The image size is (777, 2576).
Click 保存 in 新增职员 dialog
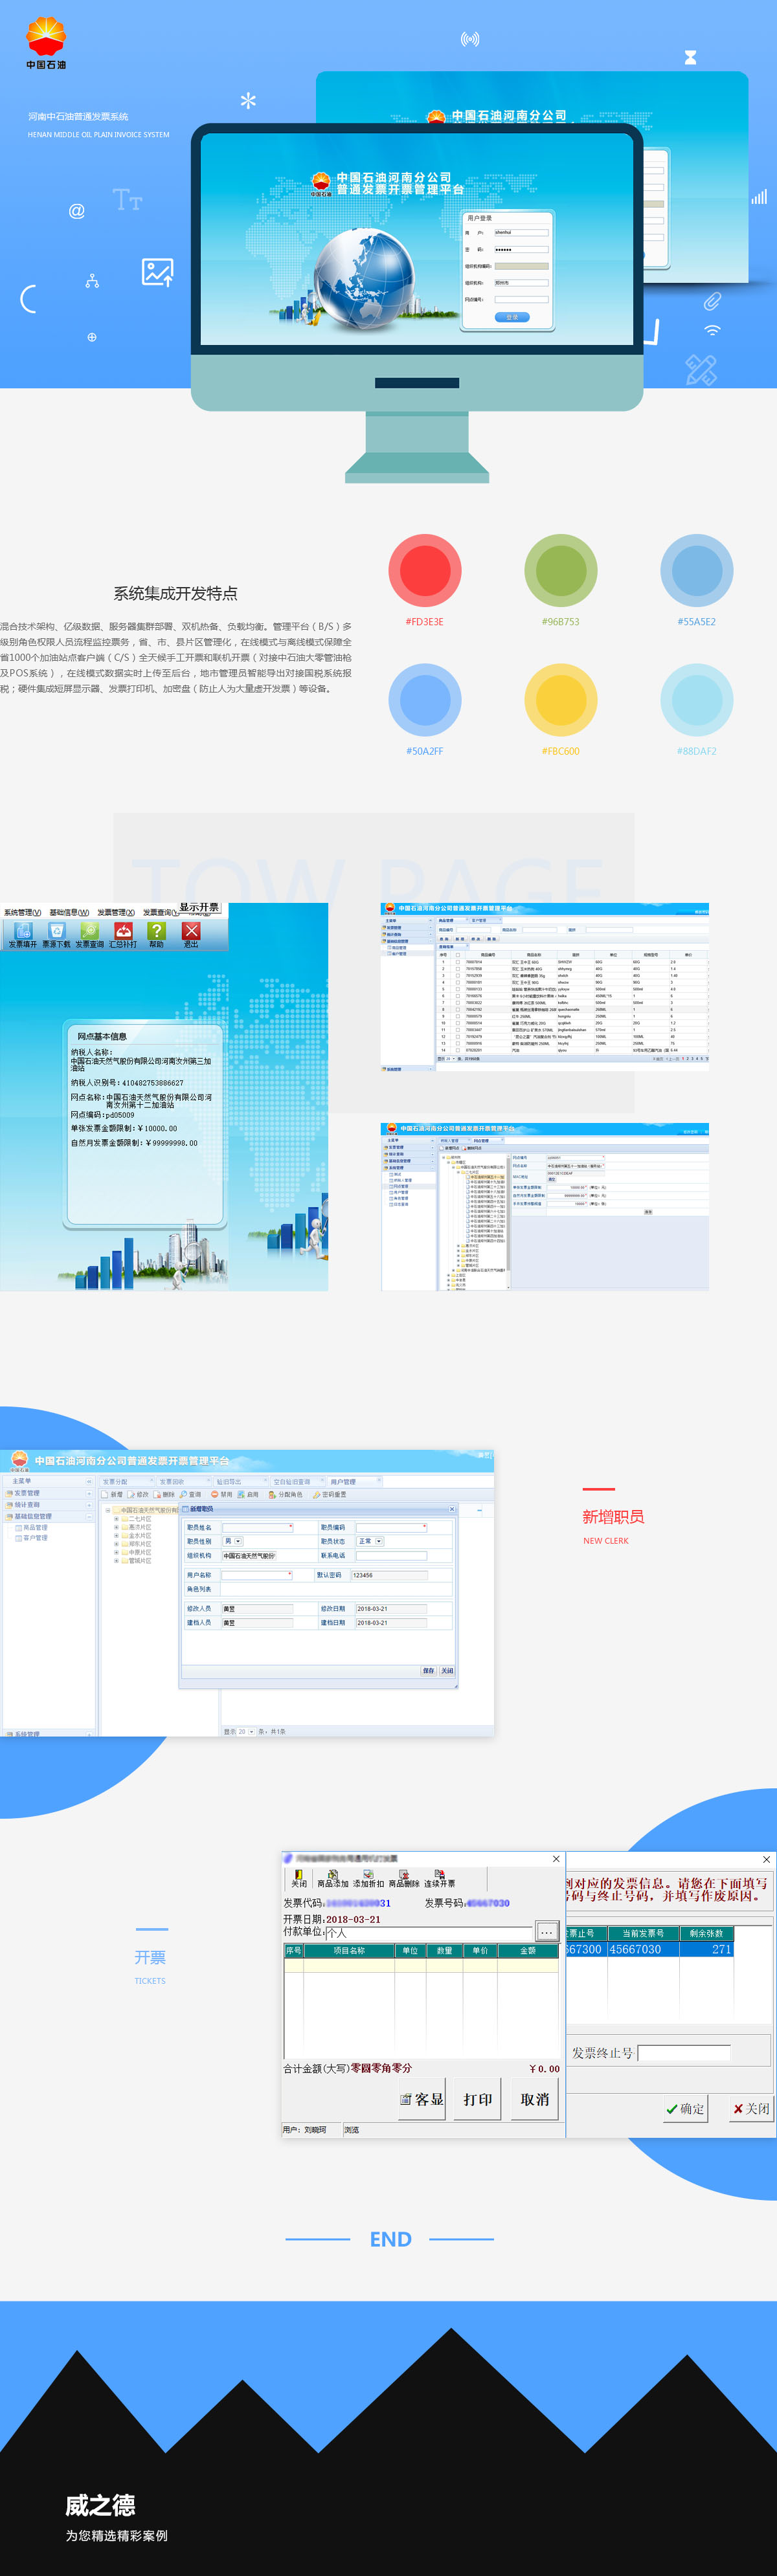pyautogui.click(x=429, y=1670)
